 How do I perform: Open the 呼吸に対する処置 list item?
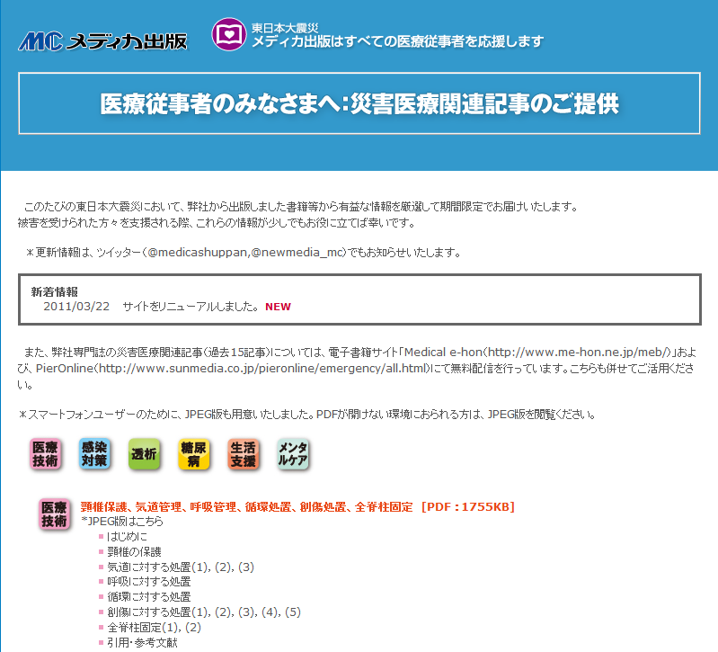point(148,582)
